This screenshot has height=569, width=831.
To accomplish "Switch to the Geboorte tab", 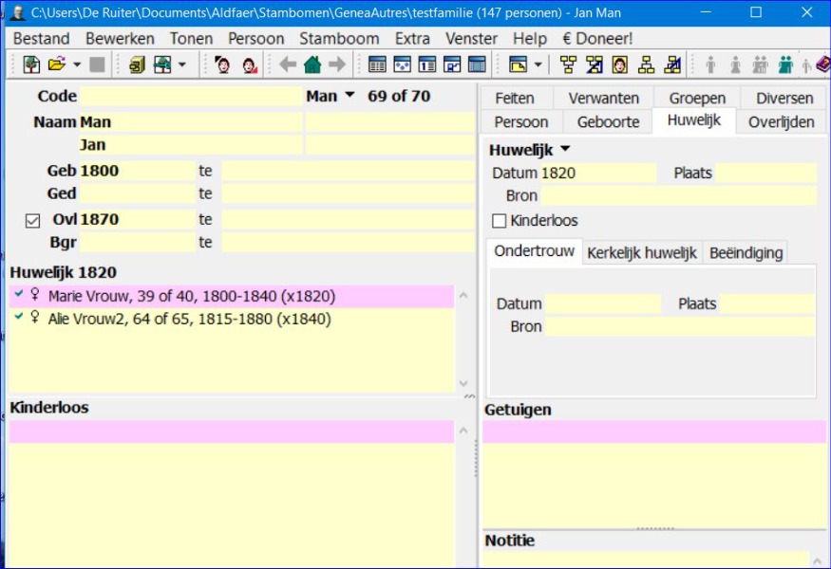I will point(608,121).
